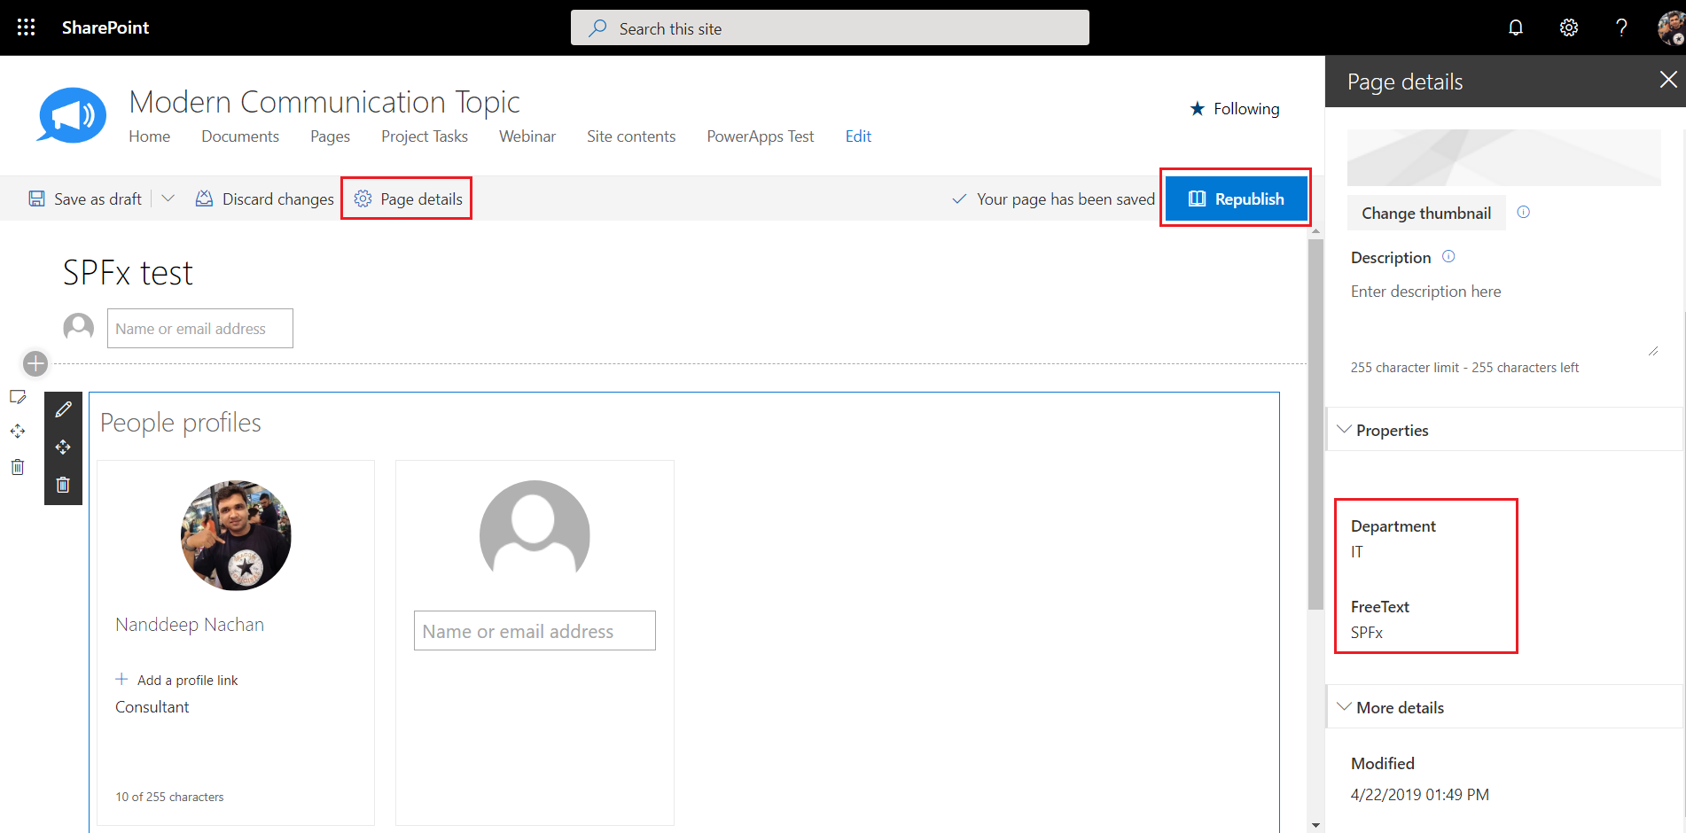Click the Republish book icon
The height and width of the screenshot is (833, 1686).
coord(1197,199)
